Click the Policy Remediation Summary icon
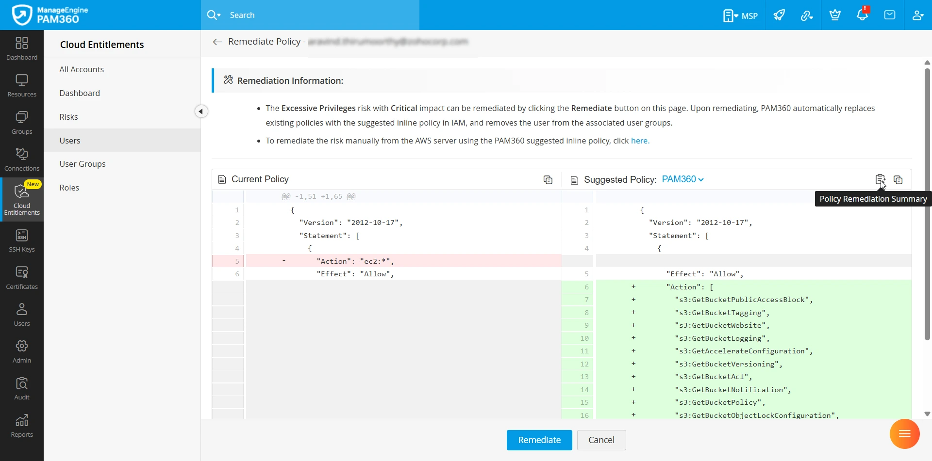Viewport: 932px width, 461px height. click(x=880, y=179)
